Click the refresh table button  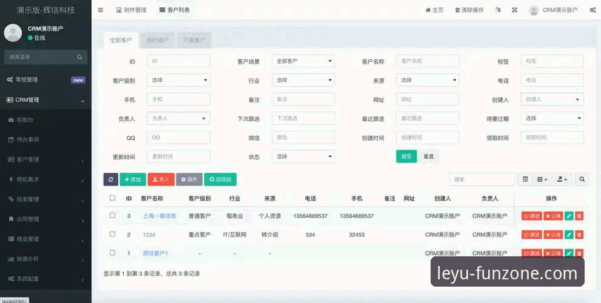click(x=111, y=179)
